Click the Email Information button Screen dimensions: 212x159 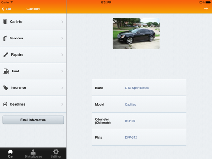tap(33, 120)
